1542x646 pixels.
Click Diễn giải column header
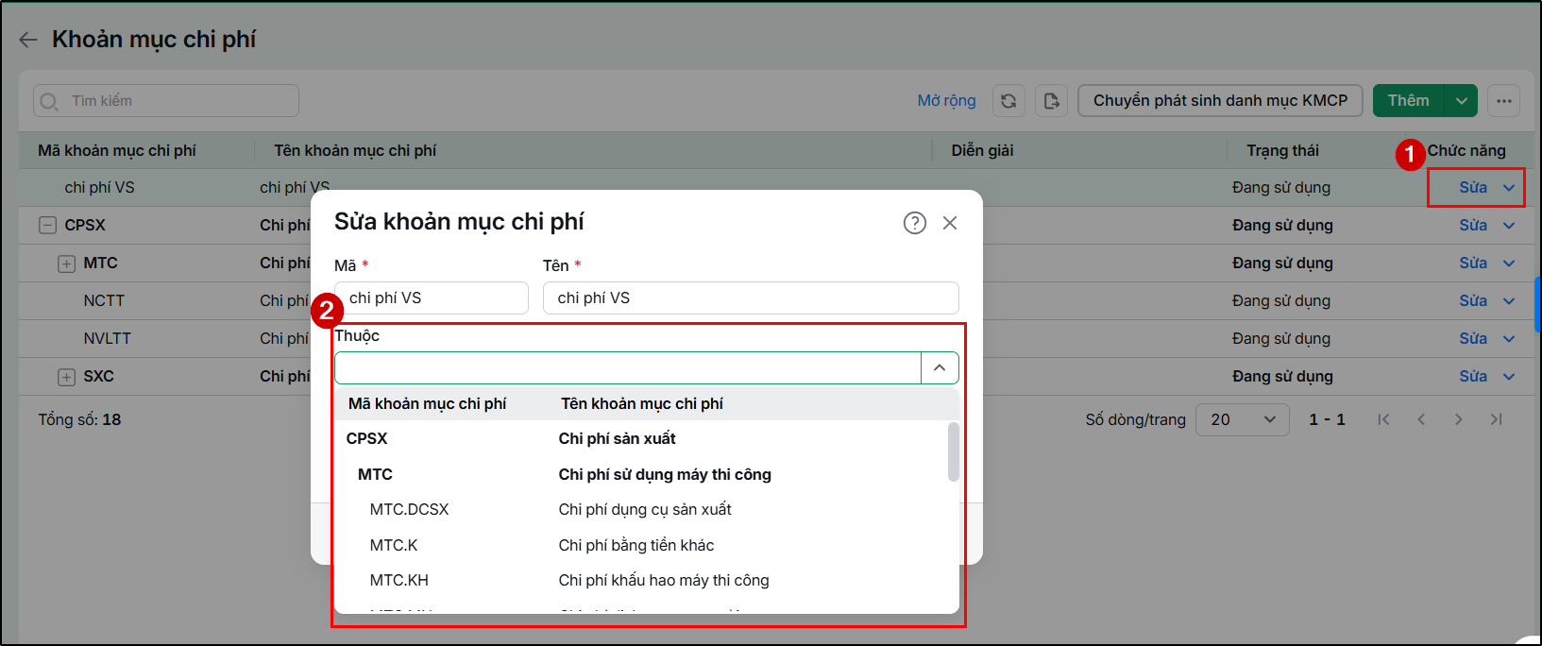[982, 150]
